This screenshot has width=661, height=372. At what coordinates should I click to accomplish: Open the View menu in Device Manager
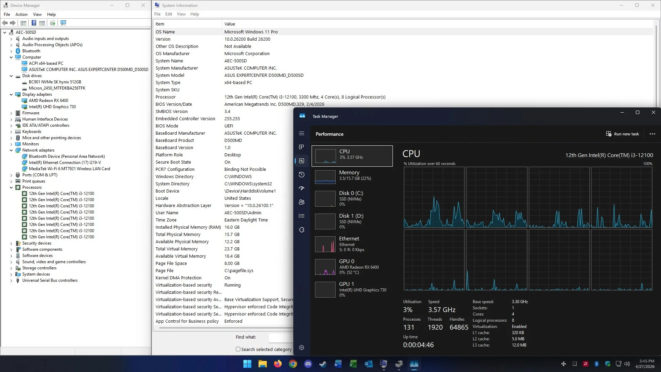click(x=37, y=14)
